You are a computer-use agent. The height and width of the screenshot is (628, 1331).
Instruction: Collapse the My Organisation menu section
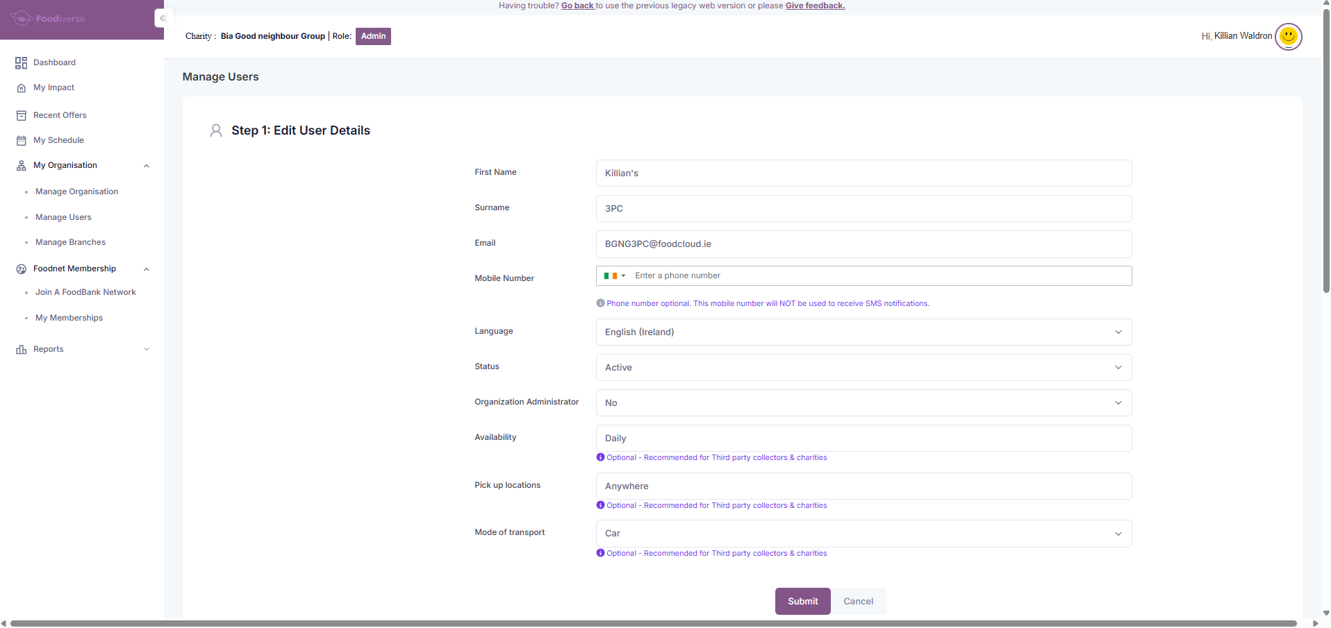(x=147, y=166)
